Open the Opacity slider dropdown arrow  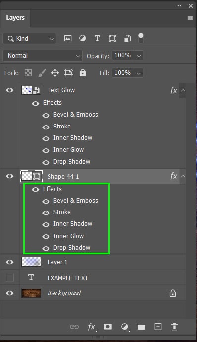(x=138, y=56)
